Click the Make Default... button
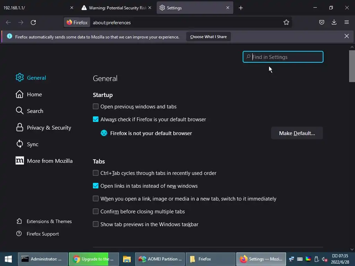Screen dimensions: 355x266 click(x=297, y=133)
